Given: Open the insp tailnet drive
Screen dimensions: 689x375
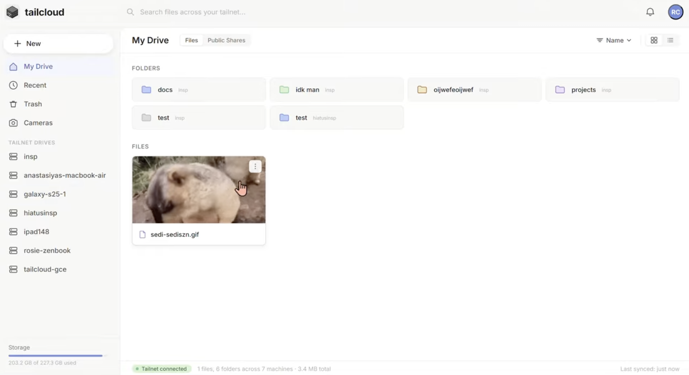Looking at the screenshot, I should tap(30, 157).
